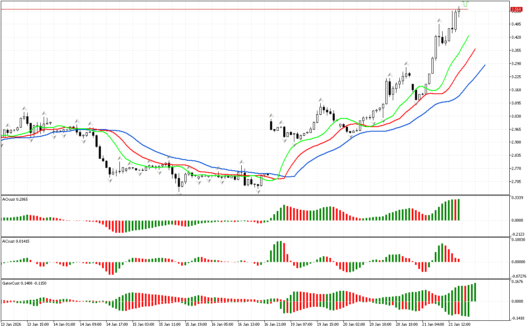
Task: Click the ACcust 0.01415 indicator label
Action: (16, 241)
